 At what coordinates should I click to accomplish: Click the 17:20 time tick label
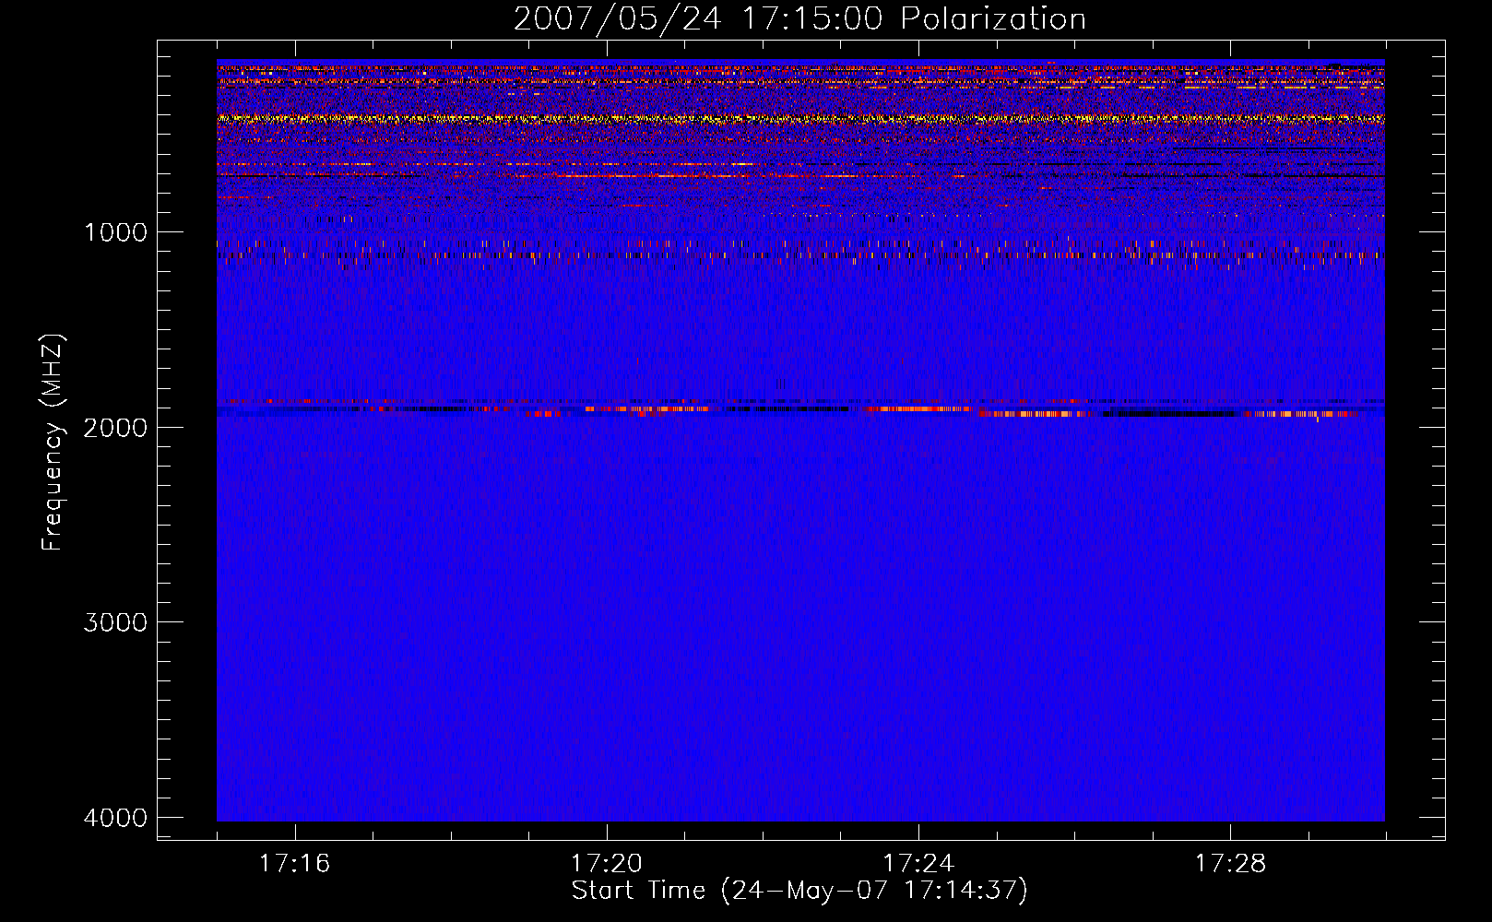(x=606, y=864)
